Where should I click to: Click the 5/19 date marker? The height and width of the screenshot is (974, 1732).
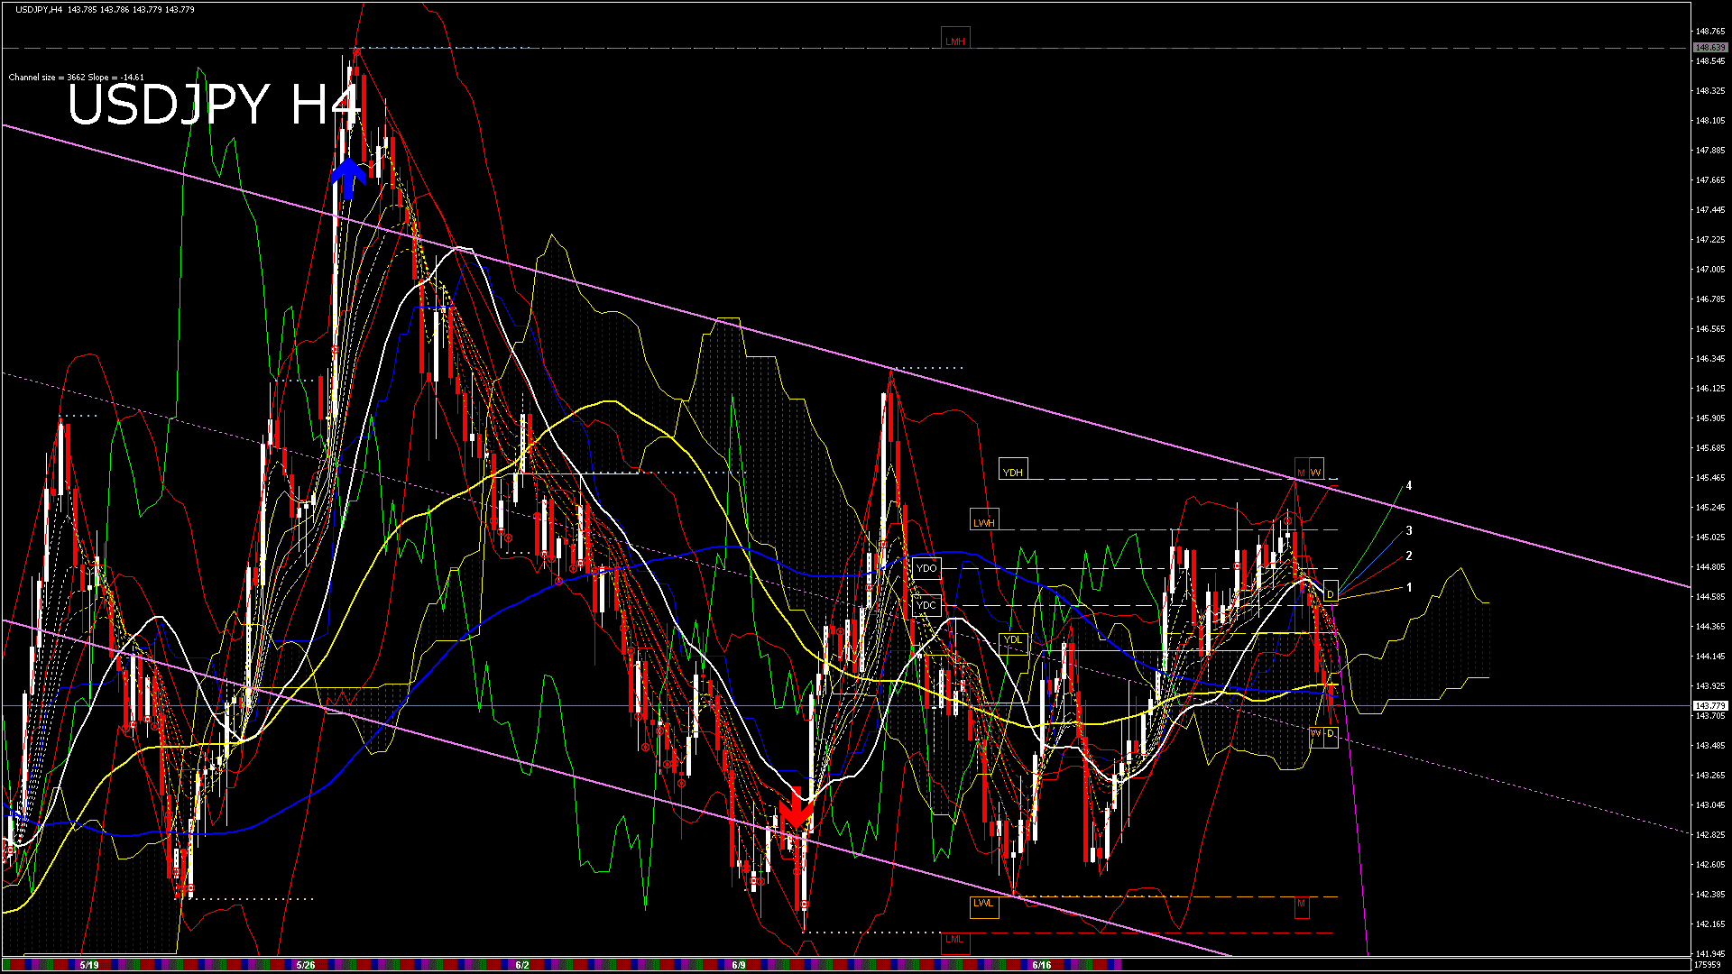click(89, 965)
